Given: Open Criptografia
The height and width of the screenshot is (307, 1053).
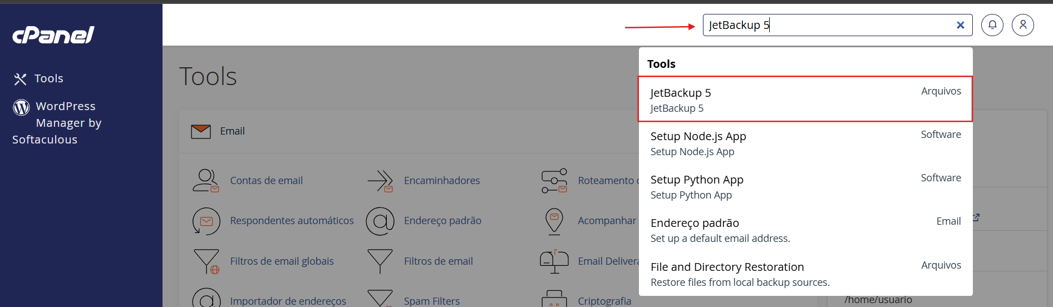Looking at the screenshot, I should click(x=604, y=301).
